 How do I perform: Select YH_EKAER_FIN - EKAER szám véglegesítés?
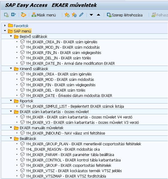[61, 85]
